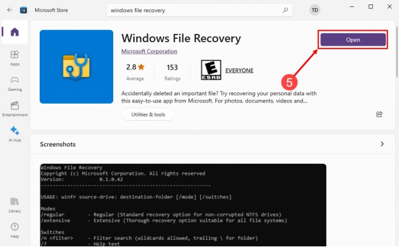Open the Apps section in sidebar
Viewport: 399px width, 247px height.
pyautogui.click(x=15, y=58)
